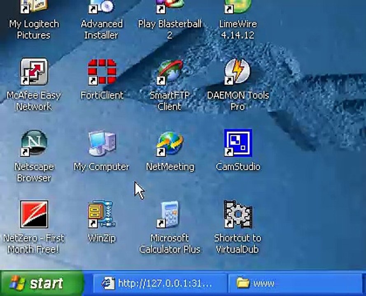This screenshot has width=366, height=296.
Task: Click the blue CamStudio icon
Action: click(x=238, y=143)
